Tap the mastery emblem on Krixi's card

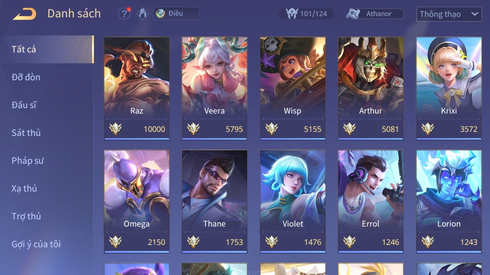click(x=428, y=129)
